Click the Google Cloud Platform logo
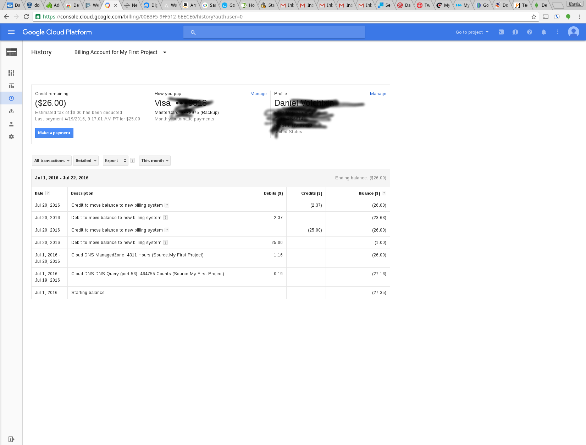This screenshot has height=445, width=586. 57,32
